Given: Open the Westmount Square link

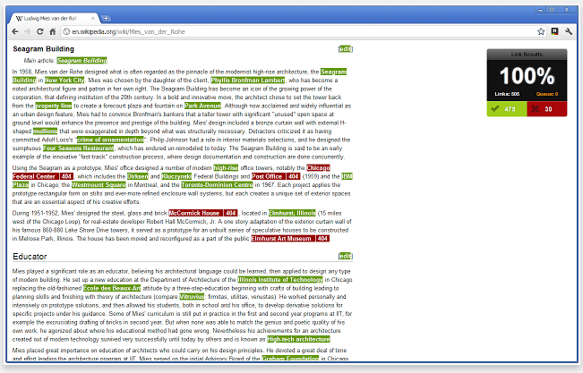Looking at the screenshot, I should point(99,185).
